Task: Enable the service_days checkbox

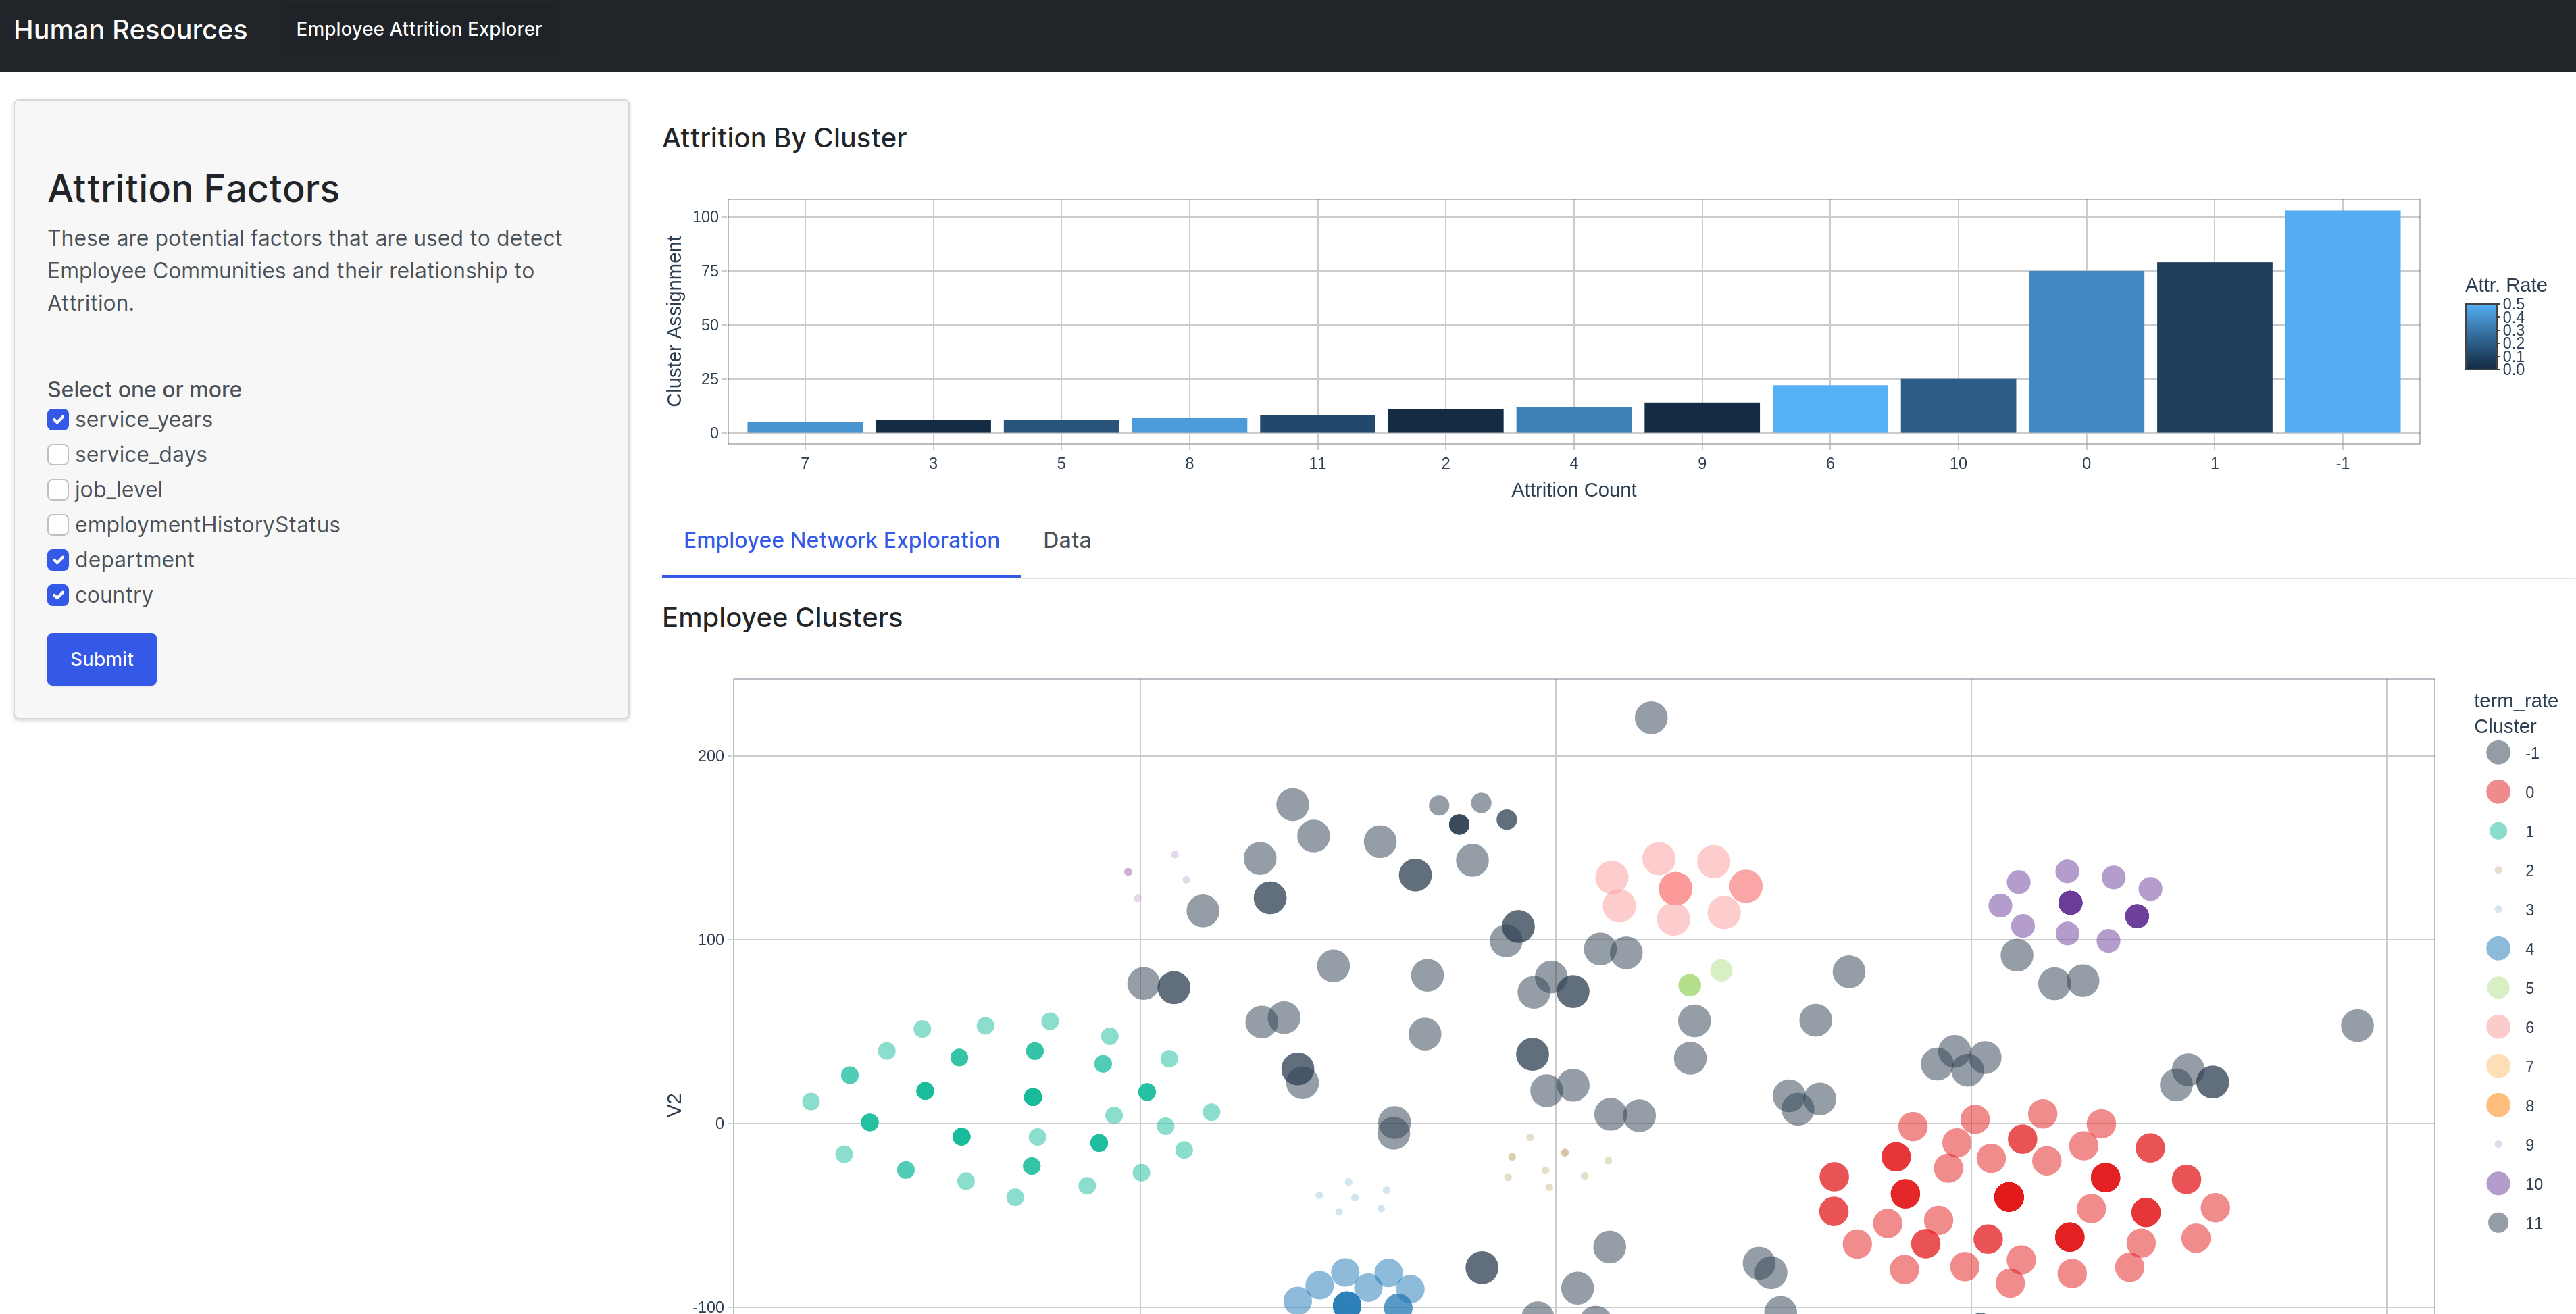Action: point(58,455)
